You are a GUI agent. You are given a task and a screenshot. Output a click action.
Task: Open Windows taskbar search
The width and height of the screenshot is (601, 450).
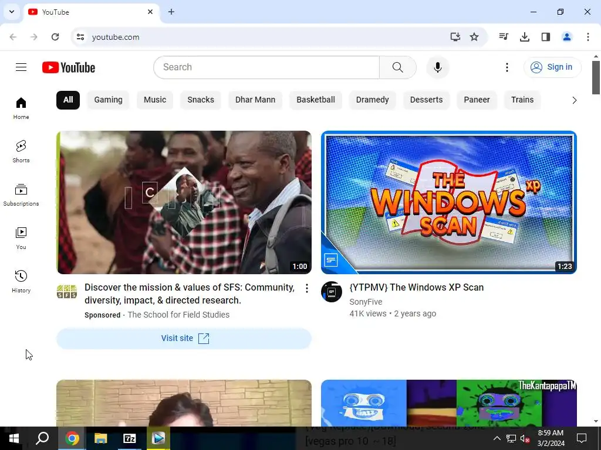42,438
